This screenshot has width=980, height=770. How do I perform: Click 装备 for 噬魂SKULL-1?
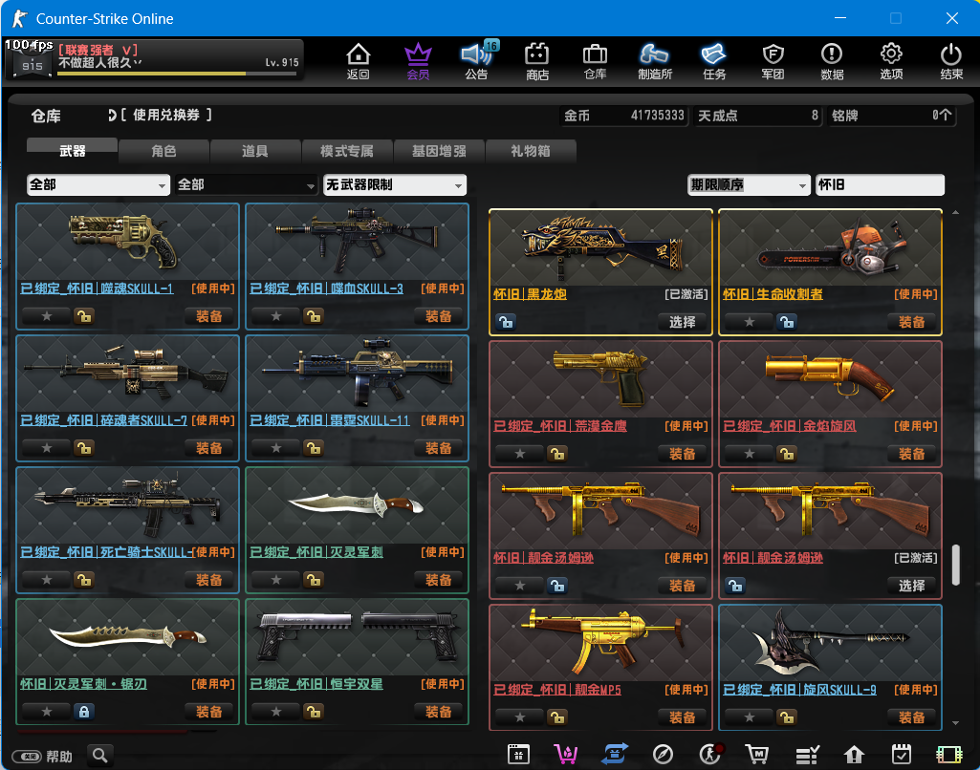tap(208, 316)
